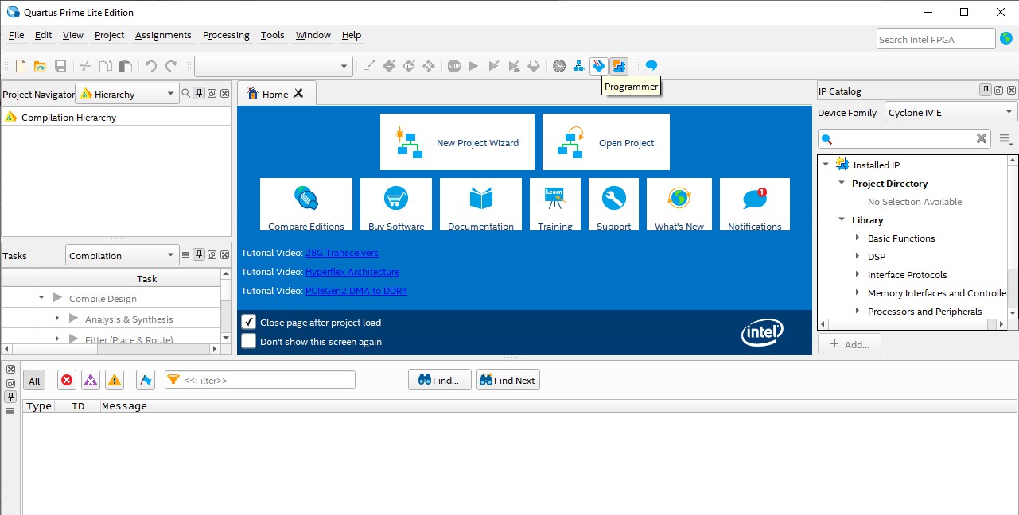Click the Undo arrow toolbar icon

[x=151, y=66]
